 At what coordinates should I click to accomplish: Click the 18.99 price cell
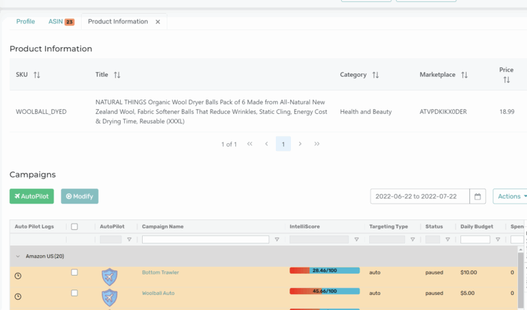pos(507,112)
